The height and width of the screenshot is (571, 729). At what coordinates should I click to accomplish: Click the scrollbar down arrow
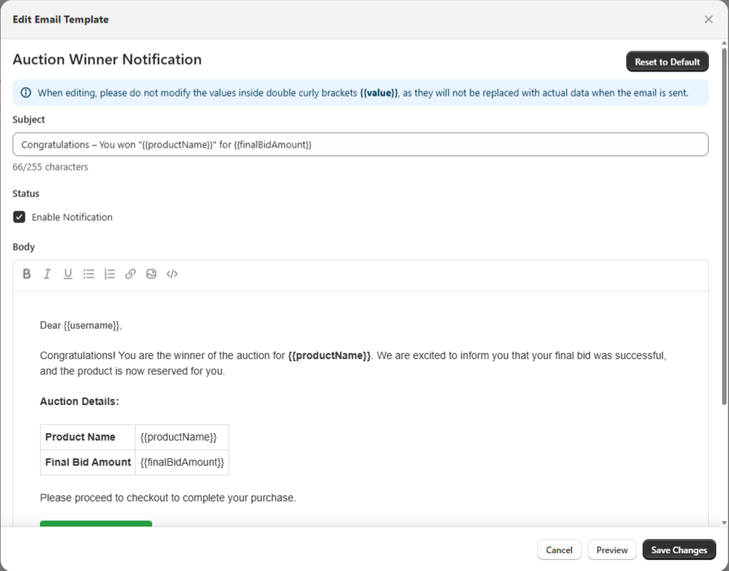(725, 523)
